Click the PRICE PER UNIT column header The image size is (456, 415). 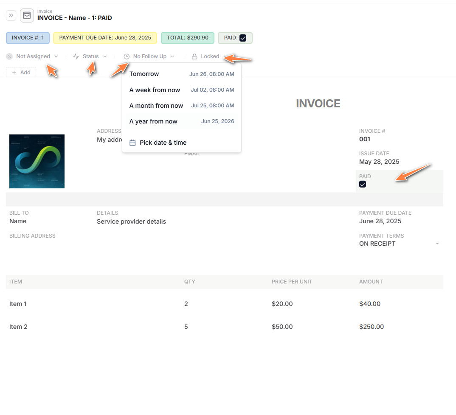point(292,282)
